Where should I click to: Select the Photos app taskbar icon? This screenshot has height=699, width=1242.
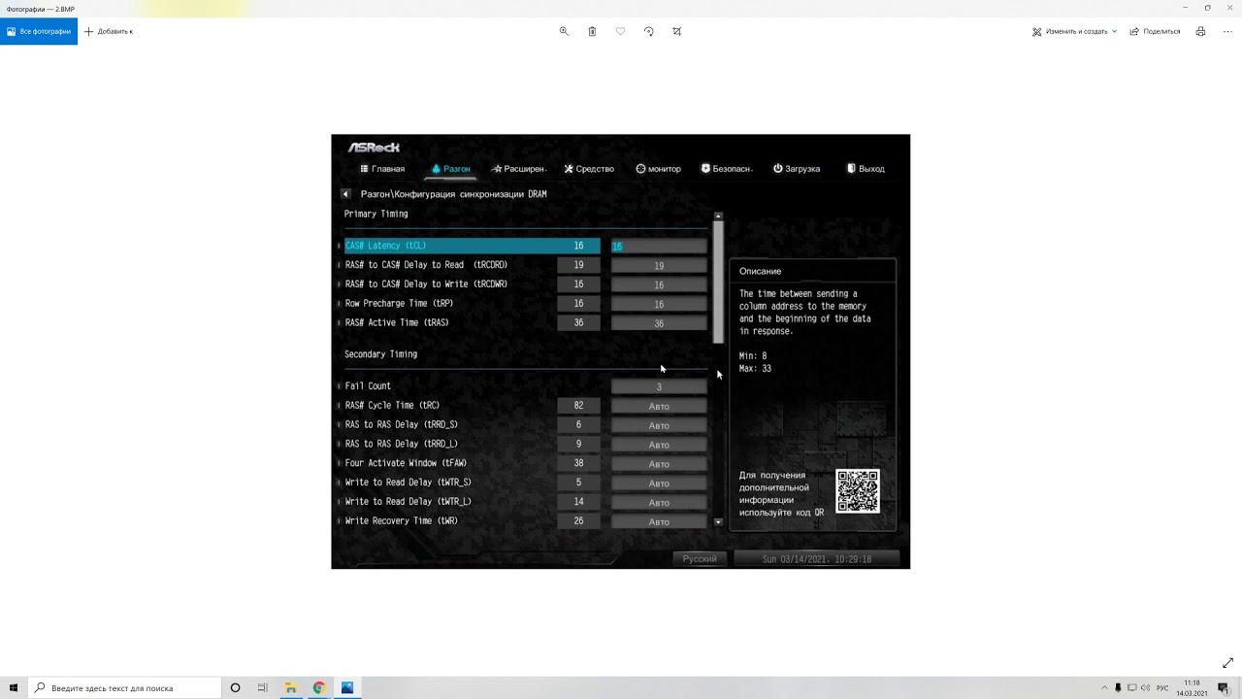click(346, 687)
